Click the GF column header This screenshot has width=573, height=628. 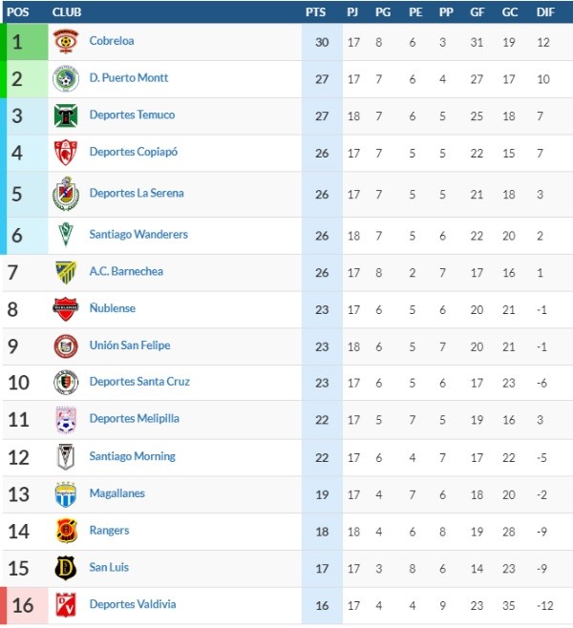[x=477, y=12]
